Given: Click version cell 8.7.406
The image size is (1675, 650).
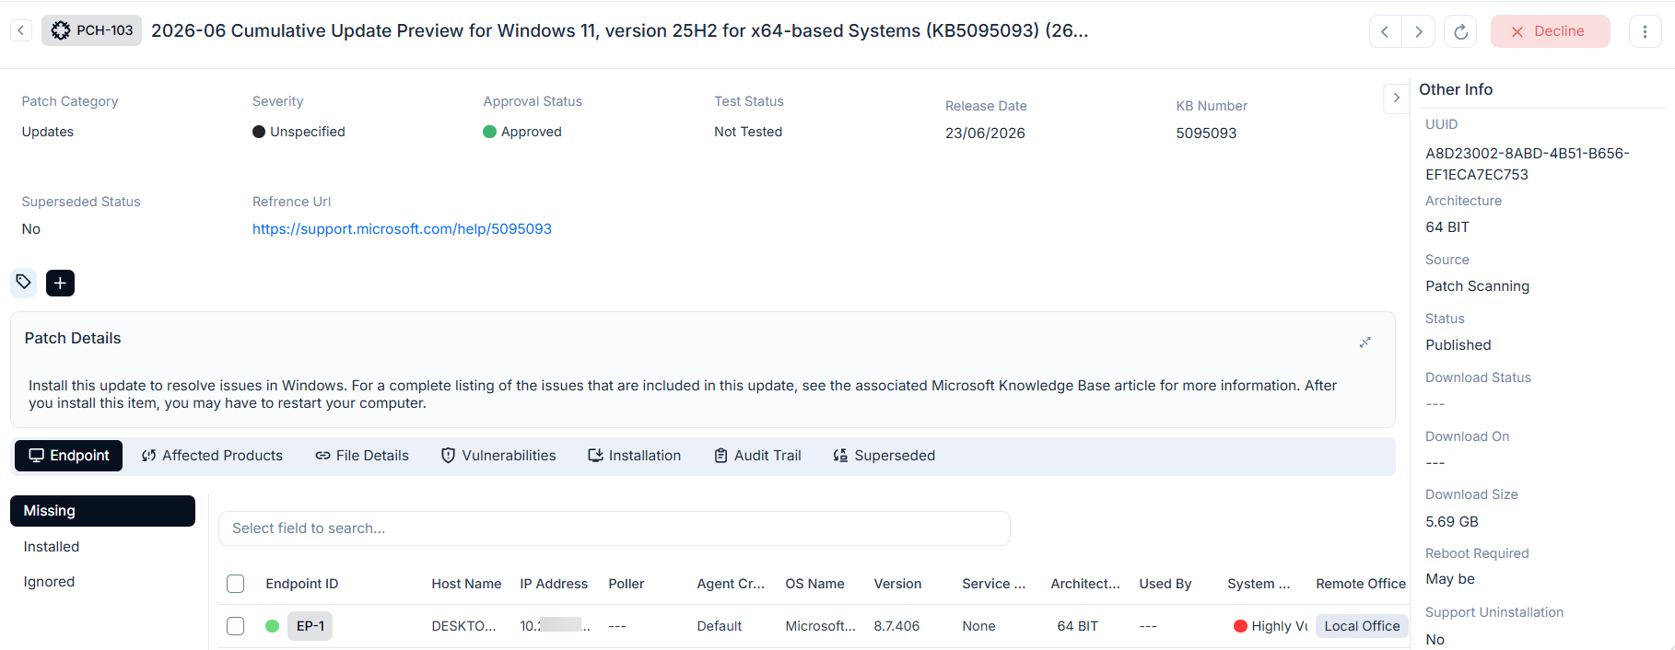Looking at the screenshot, I should (x=896, y=626).
